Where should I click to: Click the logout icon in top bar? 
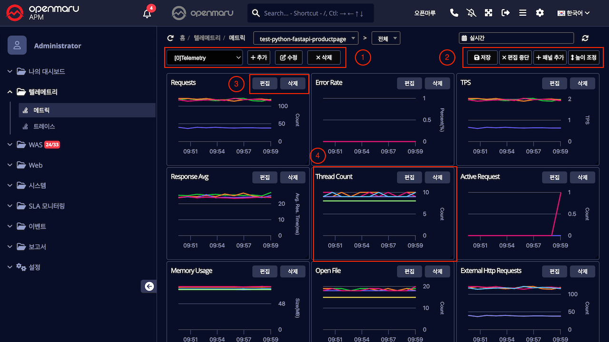click(505, 13)
